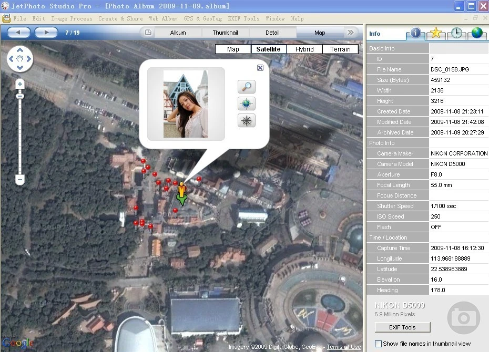Click the map zoom slider handle

pyautogui.click(x=20, y=96)
